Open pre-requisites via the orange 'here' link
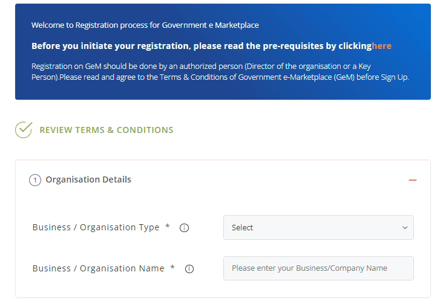This screenshot has width=443, height=304. click(x=382, y=46)
